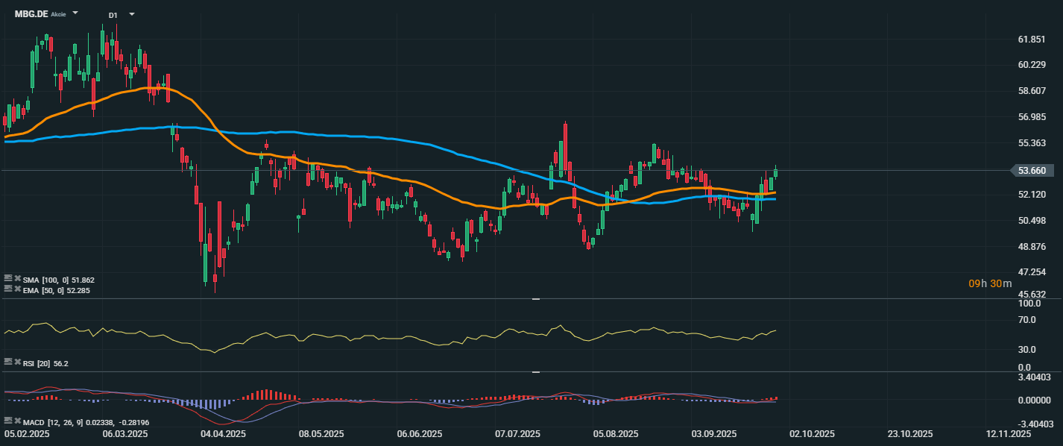Screen dimensions: 1063x446
Task: Click the 09h 30m candle countdown timer
Action: pos(990,283)
